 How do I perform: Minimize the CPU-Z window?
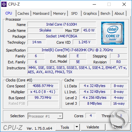[94, 4]
